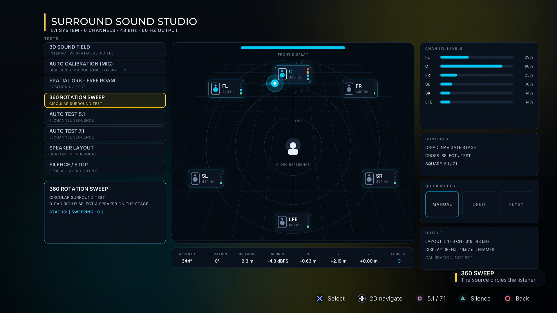Click the Azimuth 344° readout

pyautogui.click(x=187, y=258)
